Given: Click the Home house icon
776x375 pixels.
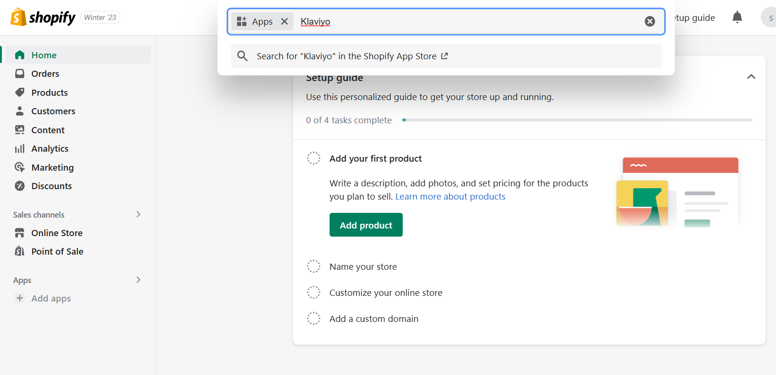Looking at the screenshot, I should pos(19,55).
